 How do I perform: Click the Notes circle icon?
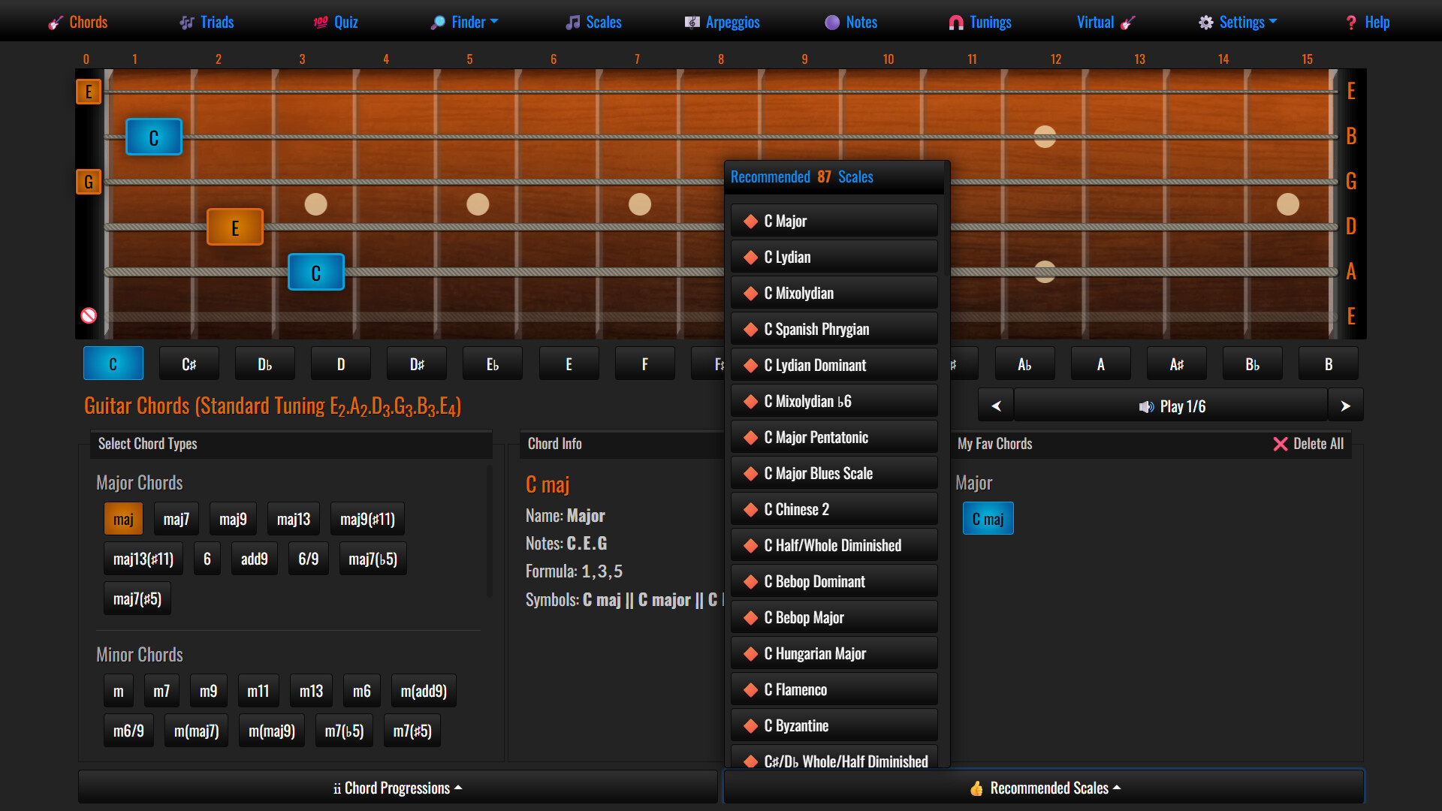coord(831,22)
